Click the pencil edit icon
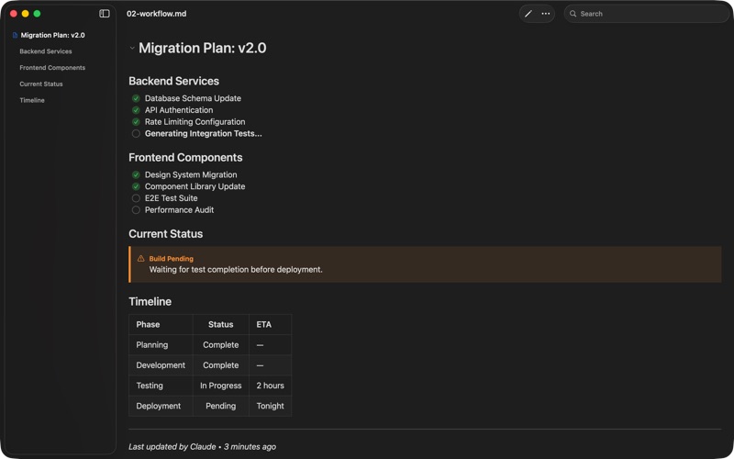 [528, 14]
